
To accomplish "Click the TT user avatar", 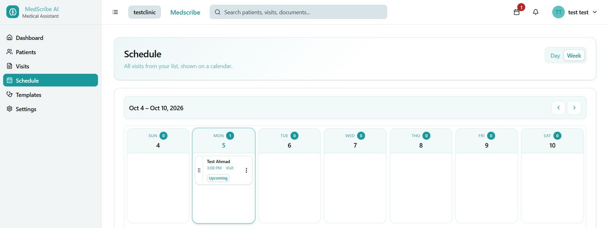I will [x=558, y=12].
